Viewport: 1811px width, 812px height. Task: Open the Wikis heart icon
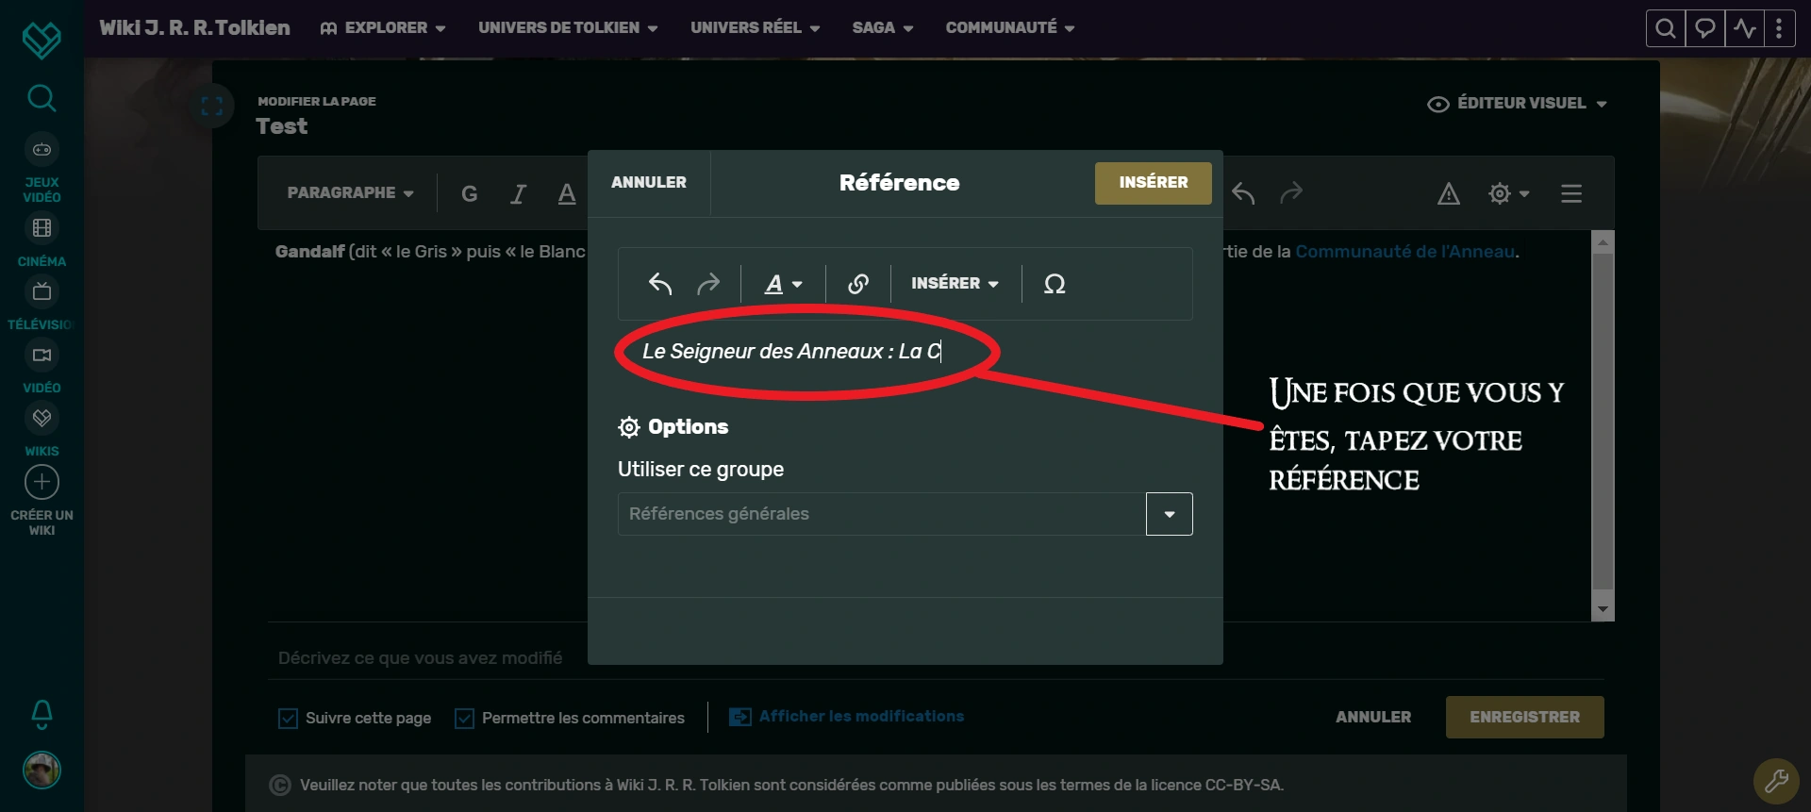pyautogui.click(x=42, y=418)
